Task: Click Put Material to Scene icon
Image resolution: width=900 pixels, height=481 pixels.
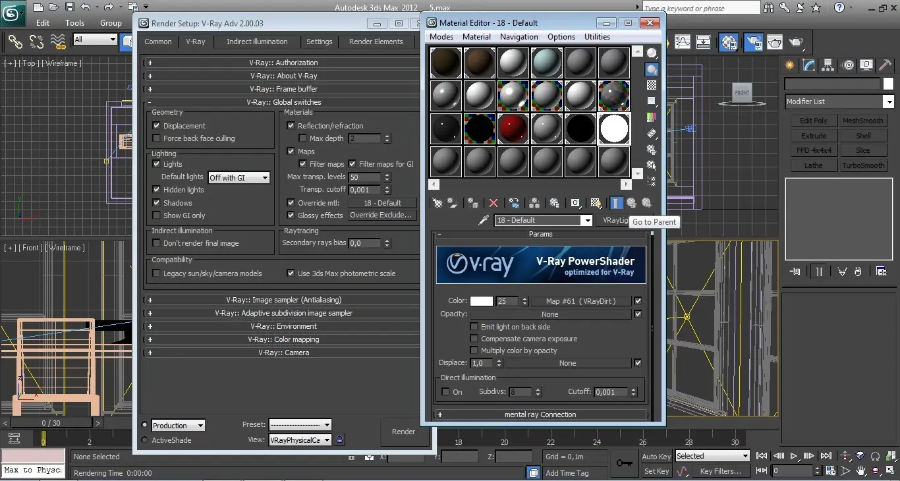Action: click(453, 203)
